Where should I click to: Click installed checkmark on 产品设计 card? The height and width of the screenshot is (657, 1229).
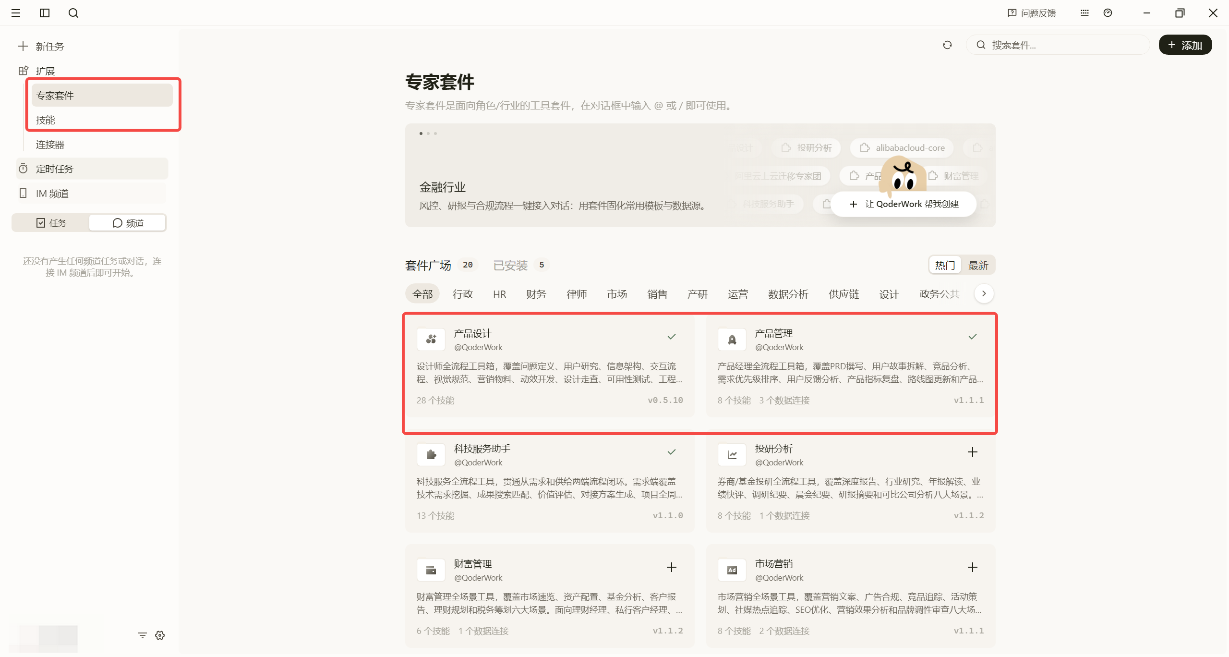672,336
